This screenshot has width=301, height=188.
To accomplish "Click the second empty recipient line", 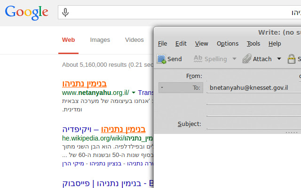I will pyautogui.click(x=254, y=100).
